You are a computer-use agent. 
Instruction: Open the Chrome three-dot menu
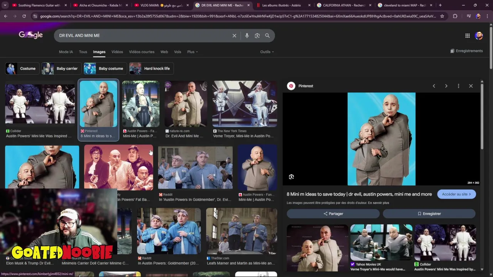click(x=487, y=16)
